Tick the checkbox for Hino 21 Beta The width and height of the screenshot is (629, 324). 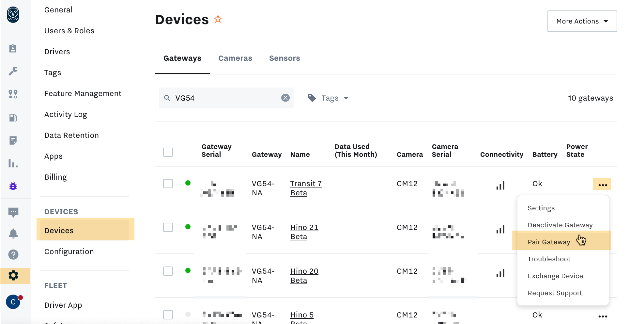click(x=168, y=227)
